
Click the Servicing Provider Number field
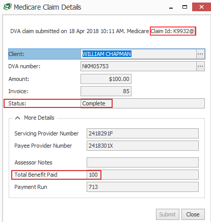click(x=143, y=133)
